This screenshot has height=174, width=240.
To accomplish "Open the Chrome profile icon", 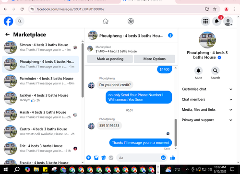I will [x=226, y=9].
